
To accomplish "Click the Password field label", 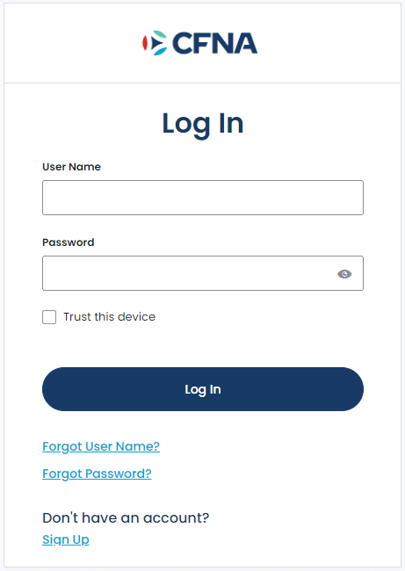I will [x=69, y=242].
